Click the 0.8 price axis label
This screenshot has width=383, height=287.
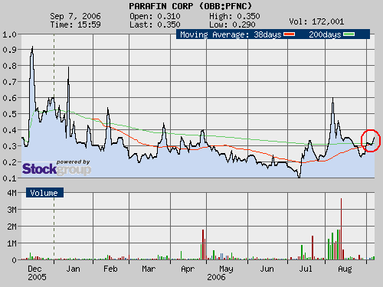9,66
